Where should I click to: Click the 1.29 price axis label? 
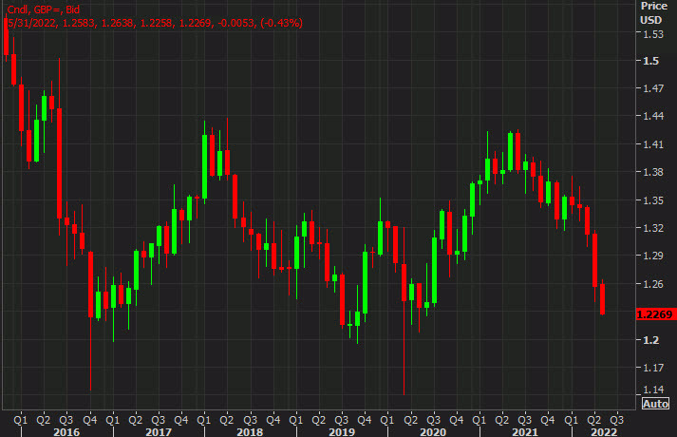[653, 256]
